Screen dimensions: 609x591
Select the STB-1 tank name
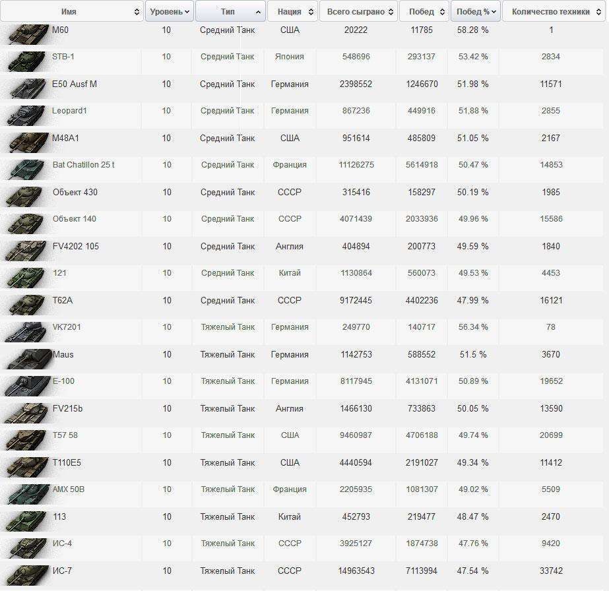[x=63, y=57]
